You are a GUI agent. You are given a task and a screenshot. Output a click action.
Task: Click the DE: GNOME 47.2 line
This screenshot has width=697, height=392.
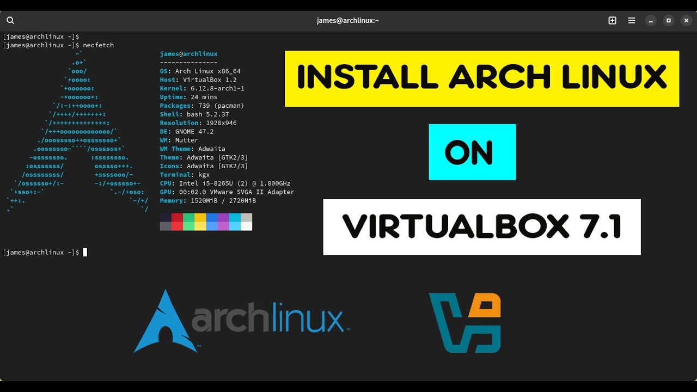(187, 132)
